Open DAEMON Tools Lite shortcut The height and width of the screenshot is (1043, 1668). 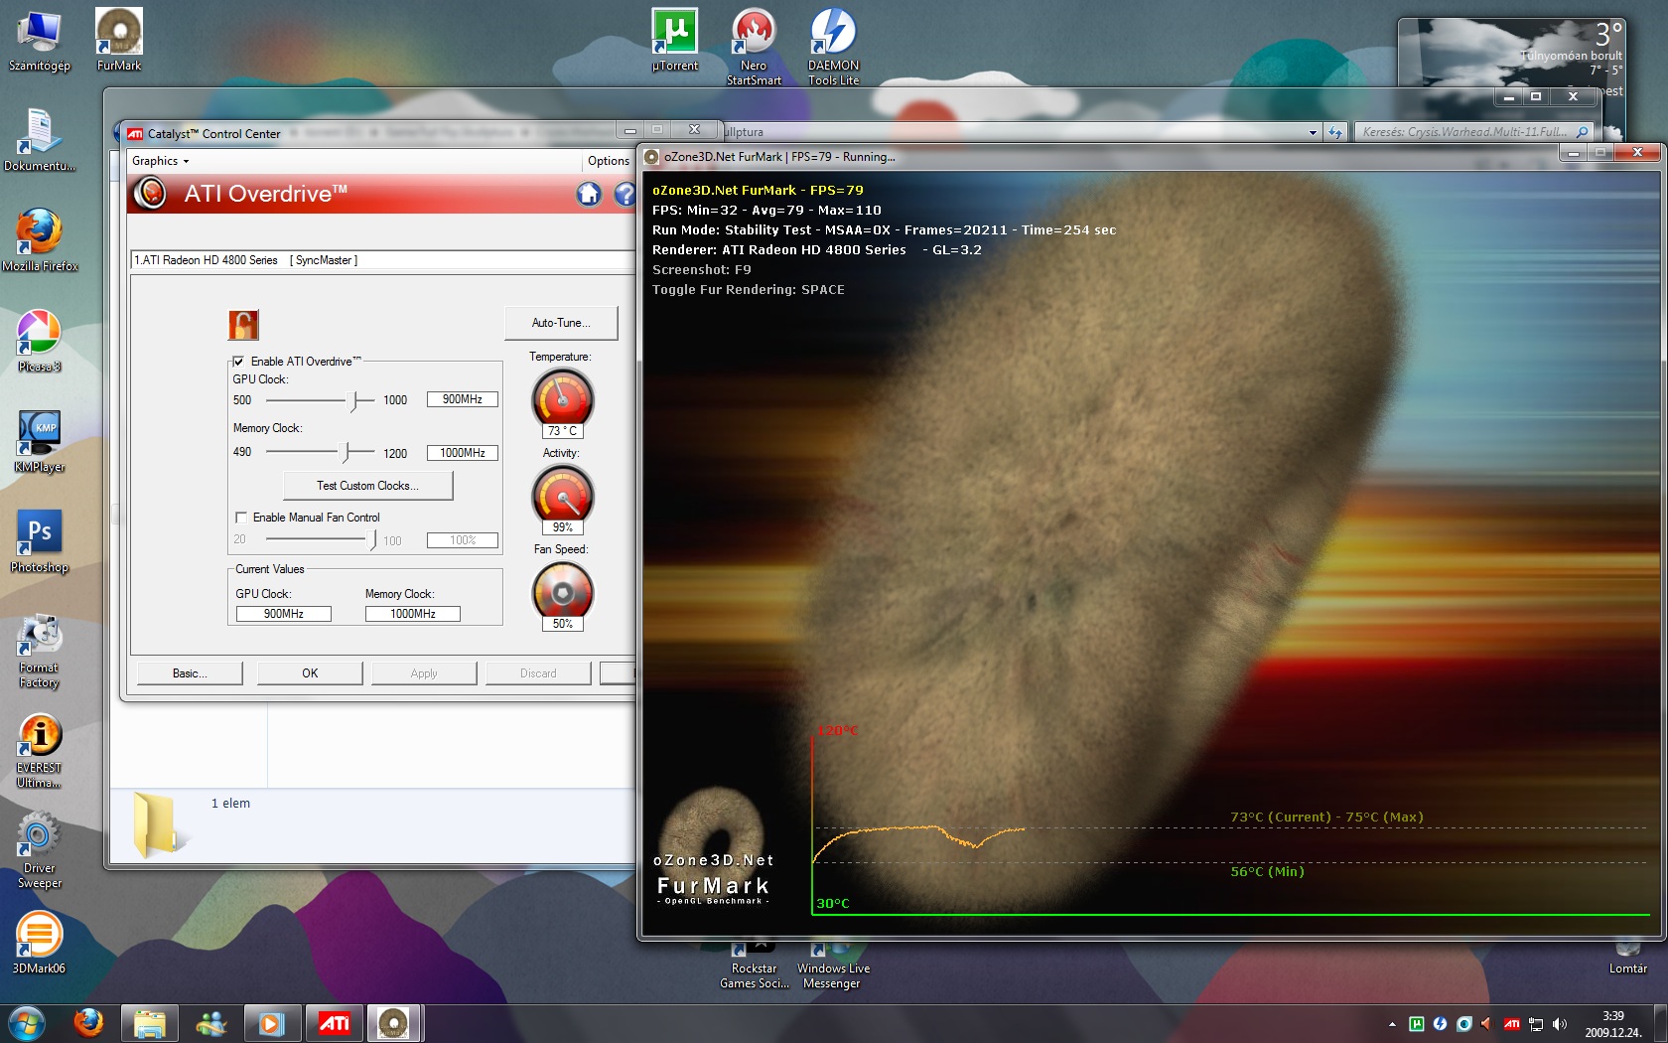[833, 47]
